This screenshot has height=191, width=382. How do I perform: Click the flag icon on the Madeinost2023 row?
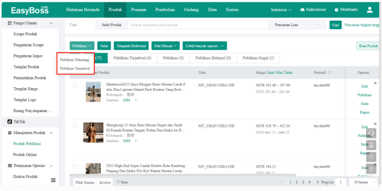coord(375,84)
